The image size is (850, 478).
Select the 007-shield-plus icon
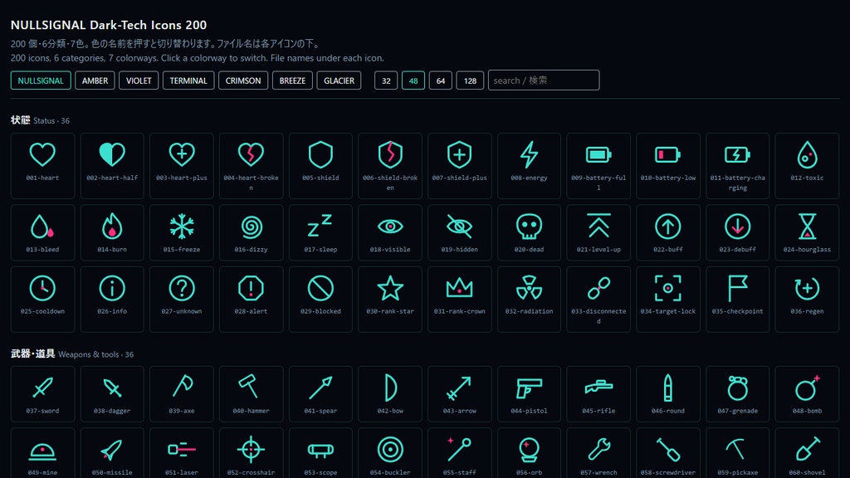(460, 155)
